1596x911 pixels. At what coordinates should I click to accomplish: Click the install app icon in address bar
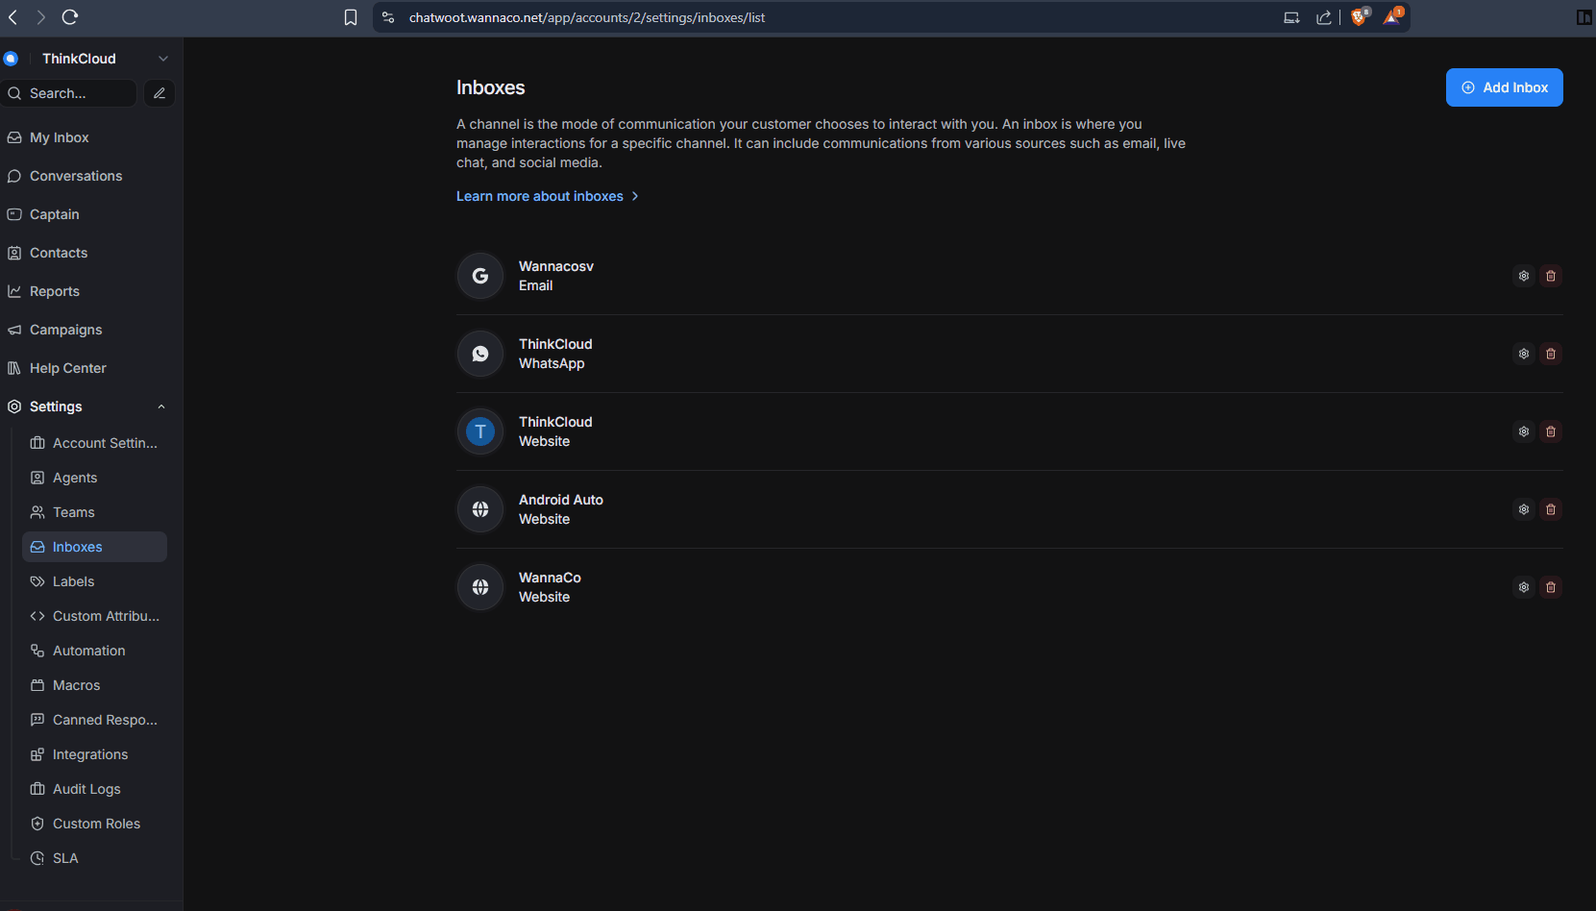pyautogui.click(x=1291, y=17)
